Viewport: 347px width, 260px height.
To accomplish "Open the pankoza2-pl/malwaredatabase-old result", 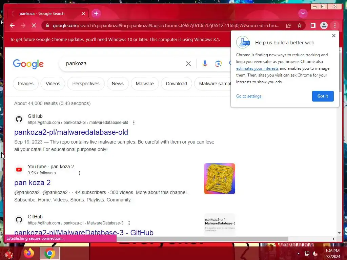I will [71, 132].
